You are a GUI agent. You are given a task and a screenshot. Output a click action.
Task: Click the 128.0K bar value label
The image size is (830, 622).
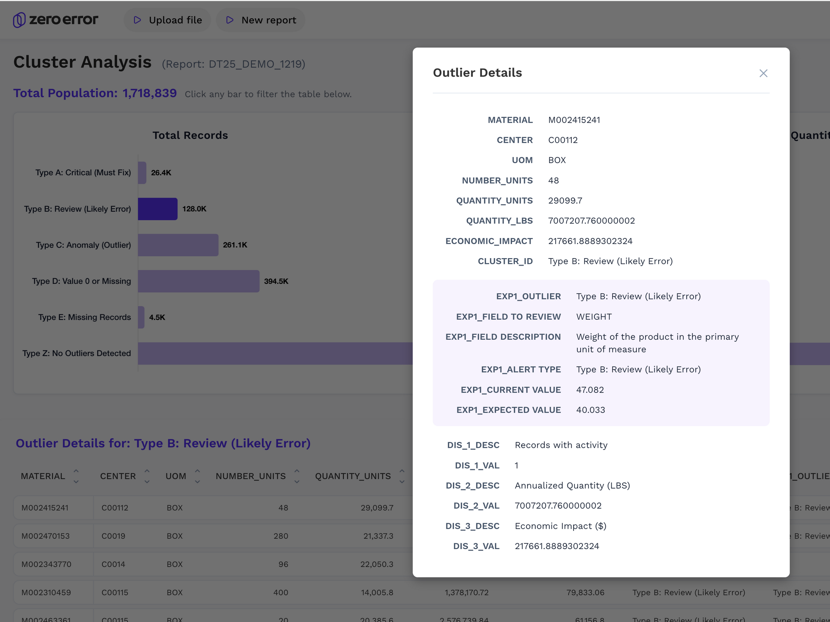[194, 209]
